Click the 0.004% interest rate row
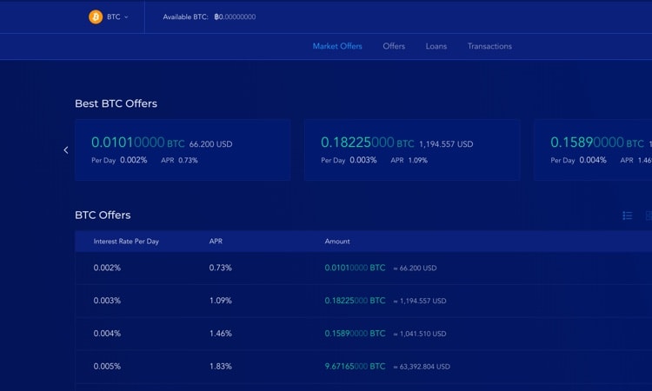This screenshot has width=652, height=391. [x=363, y=334]
